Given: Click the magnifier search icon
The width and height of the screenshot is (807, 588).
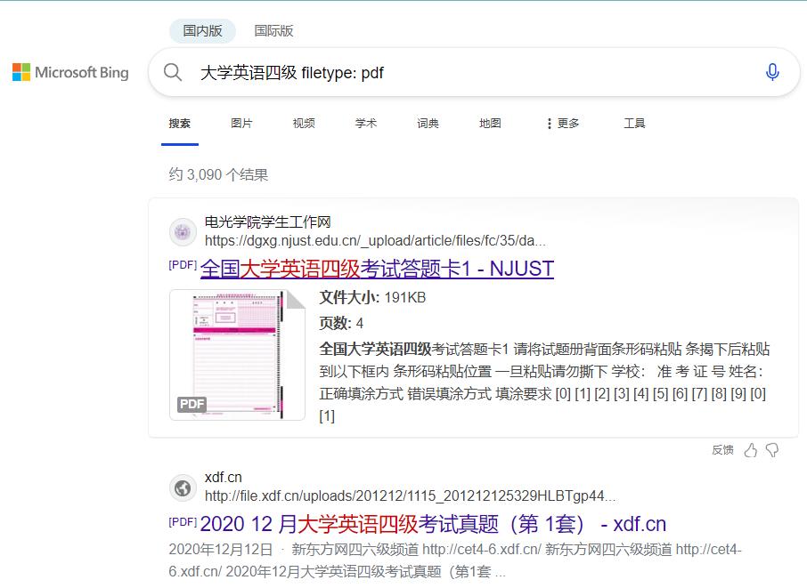Looking at the screenshot, I should pos(173,72).
